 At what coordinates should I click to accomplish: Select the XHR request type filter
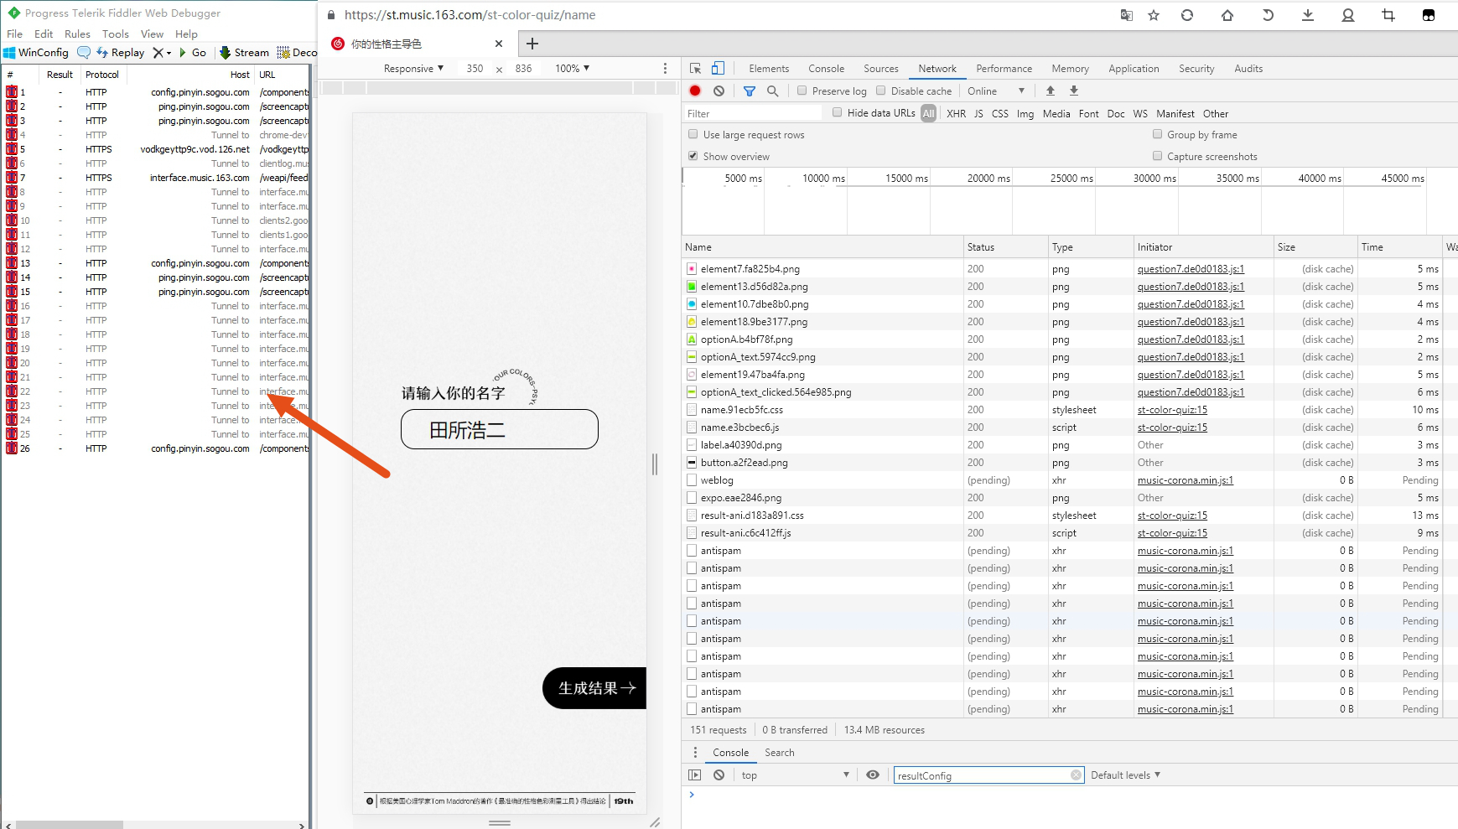[x=956, y=114]
